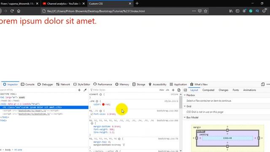Open the Accessibility devtools panel
Viewport: 270px width, 152px height.
[157, 84]
